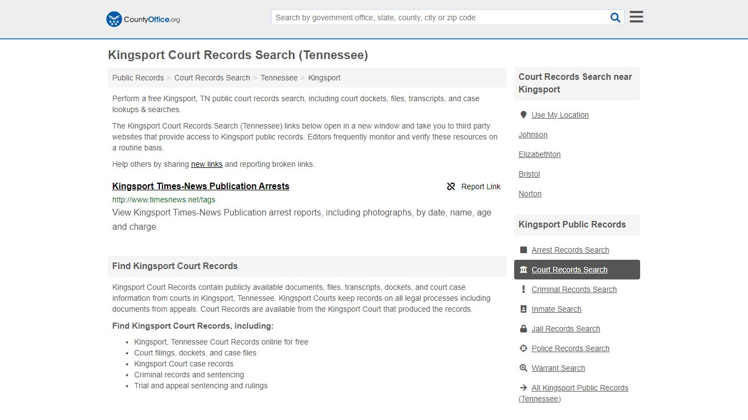Click the search magnifier icon

(x=615, y=17)
